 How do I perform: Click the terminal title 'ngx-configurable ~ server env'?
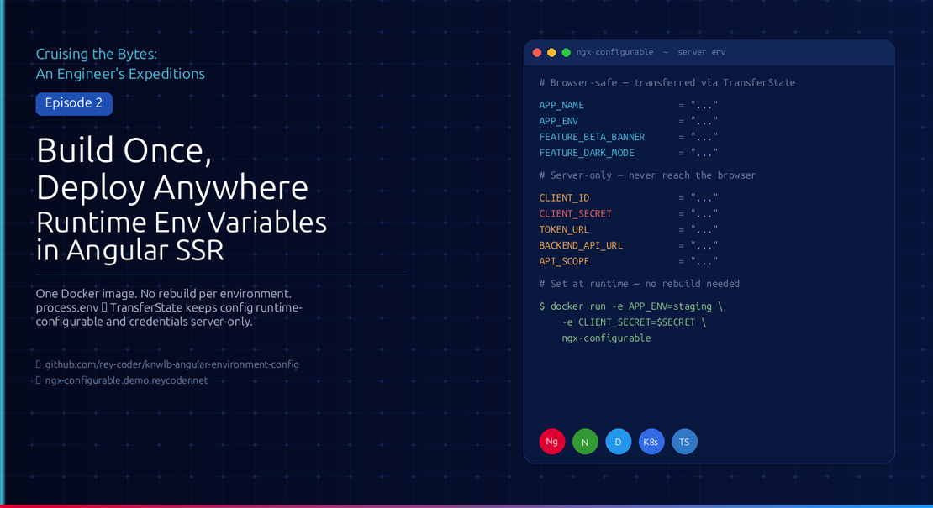(x=651, y=52)
